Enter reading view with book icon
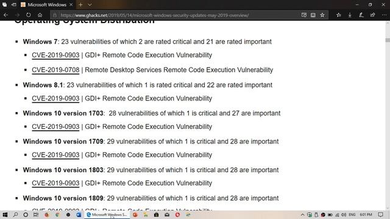The width and height of the screenshot is (390, 219). click(x=313, y=15)
